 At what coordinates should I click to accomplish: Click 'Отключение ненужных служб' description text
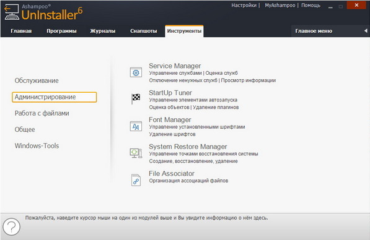pyautogui.click(x=183, y=80)
